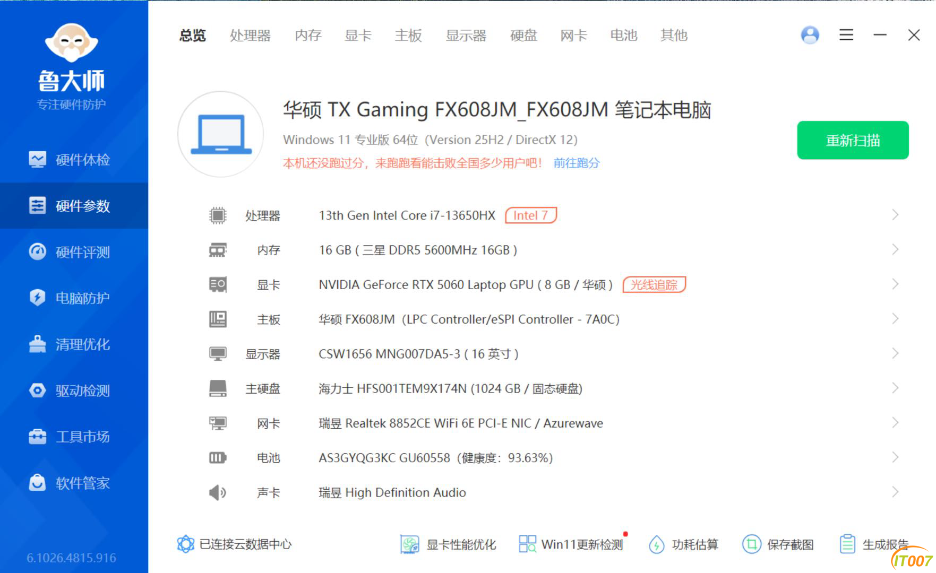
Task: Click the green 重新扫描 button
Action: [x=853, y=140]
